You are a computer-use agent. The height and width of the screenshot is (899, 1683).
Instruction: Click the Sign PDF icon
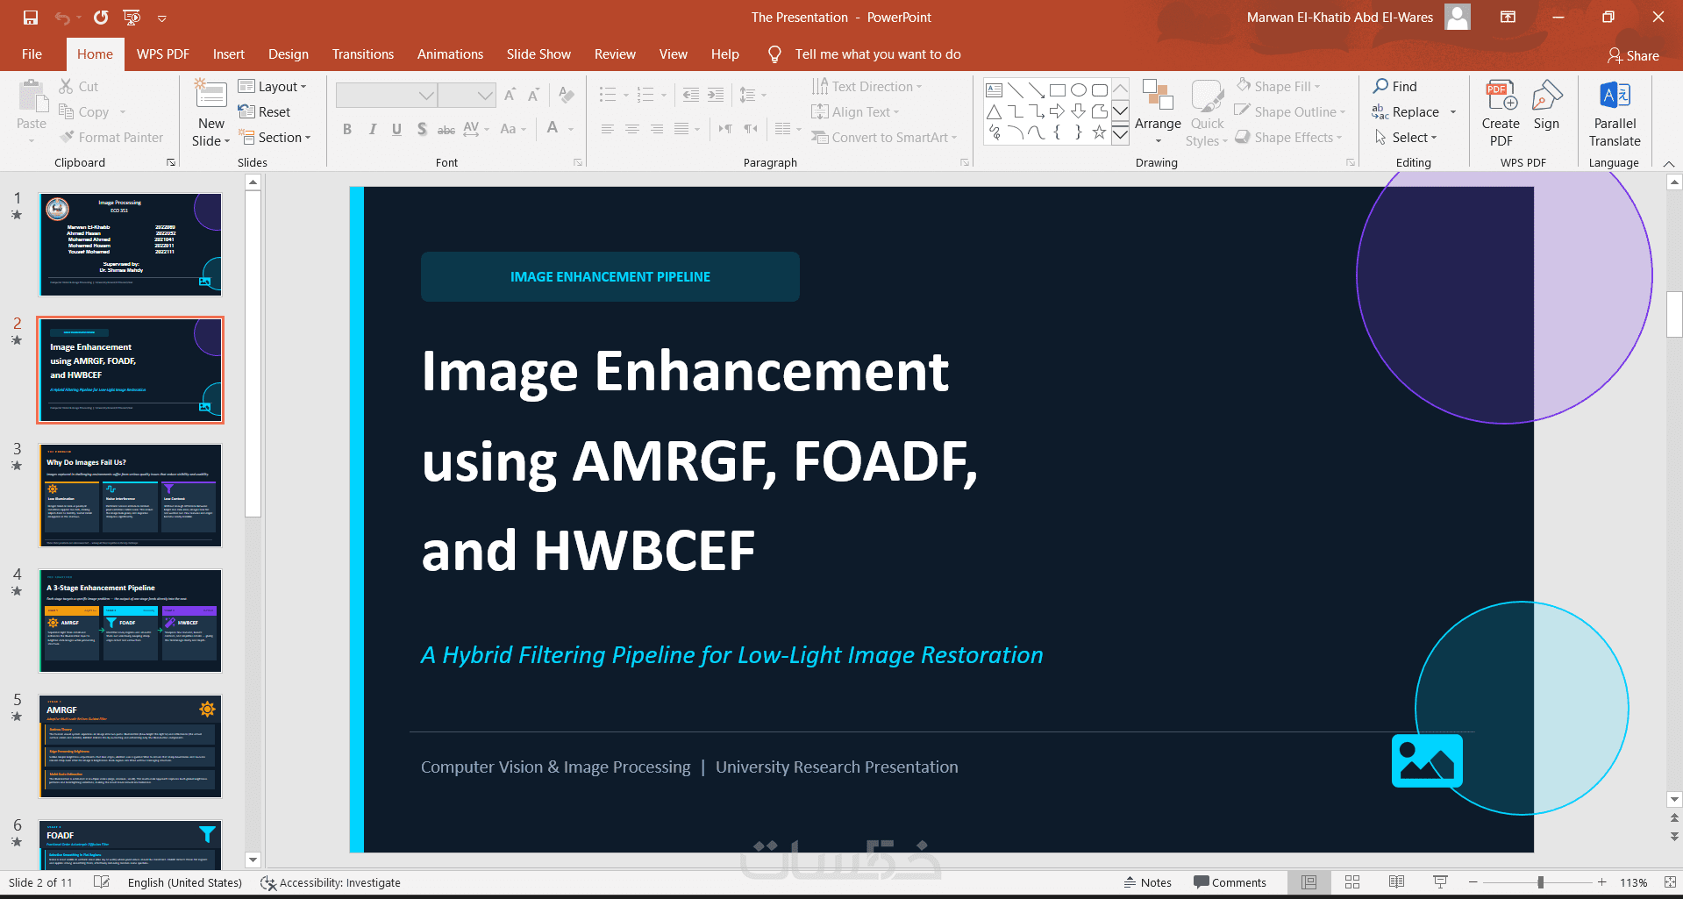tap(1546, 105)
